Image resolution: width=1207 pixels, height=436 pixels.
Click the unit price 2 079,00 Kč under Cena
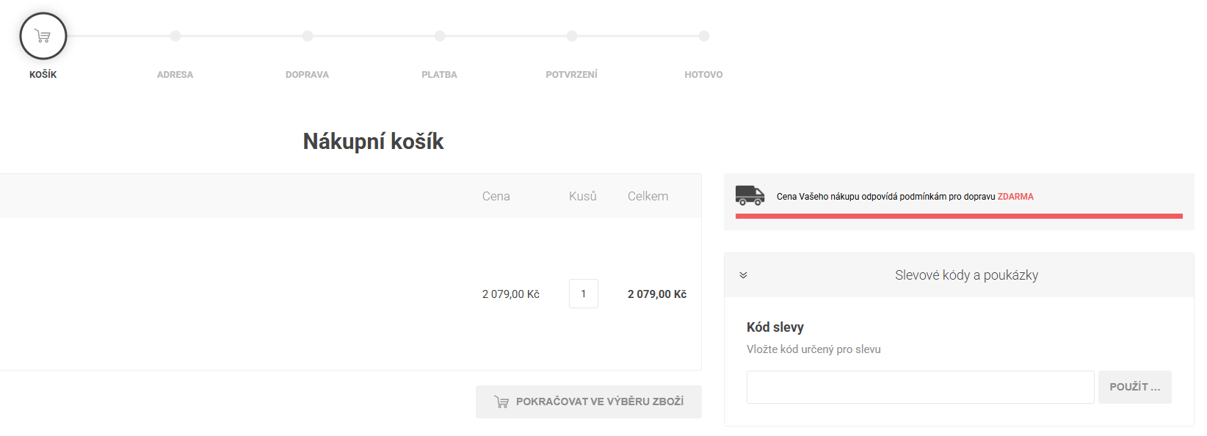pos(511,294)
